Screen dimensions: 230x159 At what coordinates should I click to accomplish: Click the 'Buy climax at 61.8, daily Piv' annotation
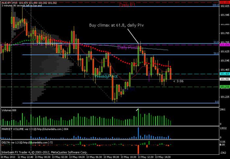click(116, 25)
